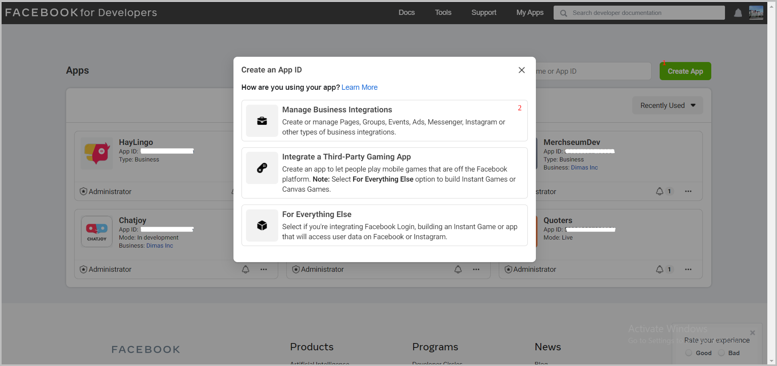Image resolution: width=777 pixels, height=366 pixels.
Task: Click 'Mode: Live' on Quoters card
Action: pos(558,238)
